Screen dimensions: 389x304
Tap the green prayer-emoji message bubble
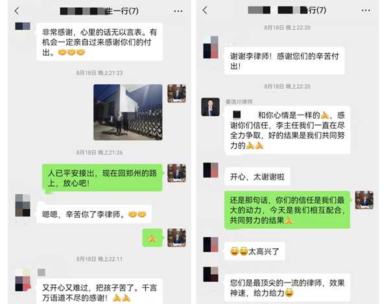[x=152, y=238]
